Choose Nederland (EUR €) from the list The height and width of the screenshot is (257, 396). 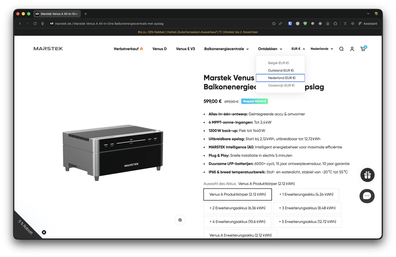[280, 78]
